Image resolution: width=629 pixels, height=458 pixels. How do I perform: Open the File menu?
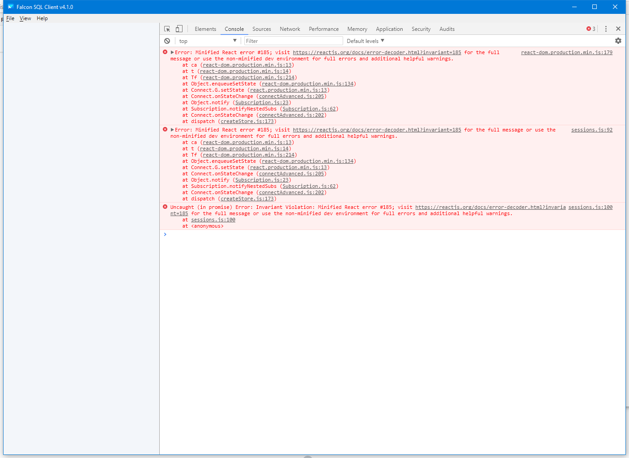click(x=10, y=18)
